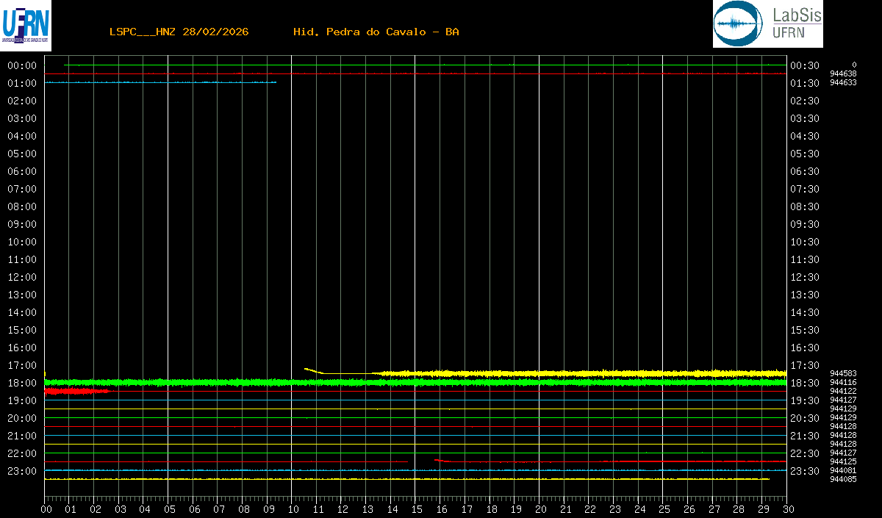
Task: Click the 944085 count value
Action: pos(843,479)
